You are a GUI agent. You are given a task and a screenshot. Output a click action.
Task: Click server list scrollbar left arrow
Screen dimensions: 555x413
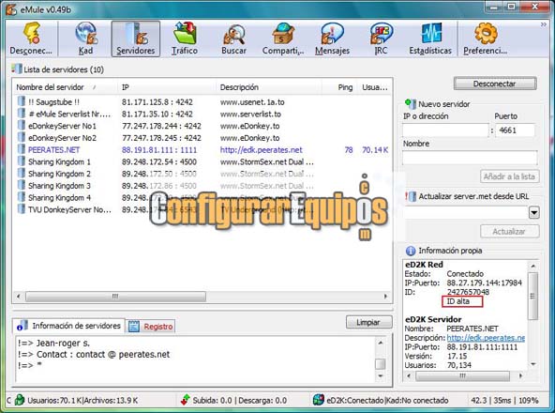19,296
